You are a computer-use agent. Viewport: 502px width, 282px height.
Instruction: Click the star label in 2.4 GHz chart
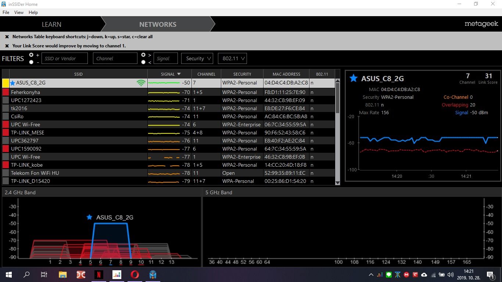point(89,217)
